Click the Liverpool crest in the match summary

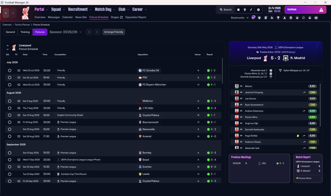click(265, 58)
